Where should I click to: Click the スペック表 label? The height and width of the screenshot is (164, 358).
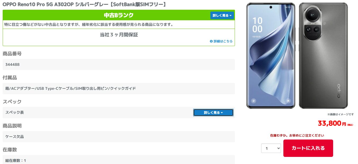tap(15, 112)
